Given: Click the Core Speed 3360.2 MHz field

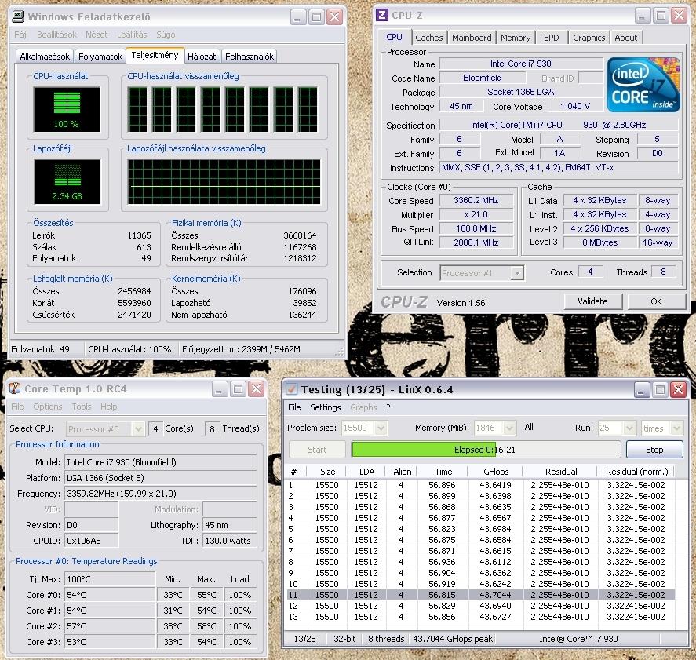Looking at the screenshot, I should pos(476,201).
